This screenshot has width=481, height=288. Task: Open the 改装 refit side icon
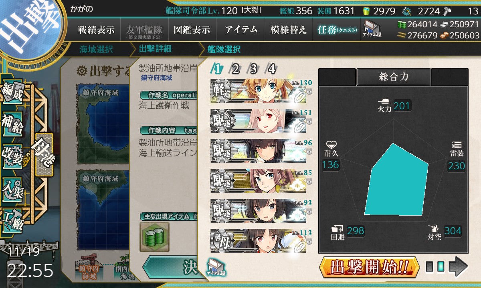point(13,156)
